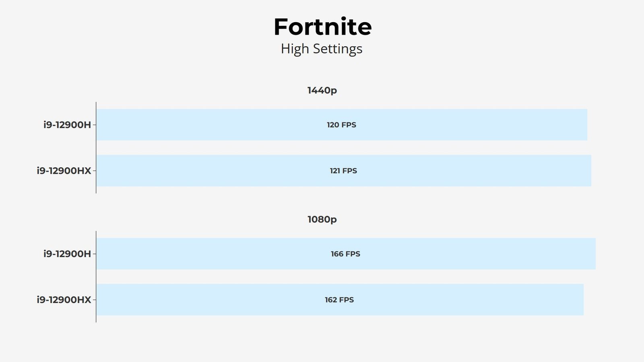Select the i9-12900H label under 1440p
This screenshot has width=644, height=362.
[x=67, y=125]
